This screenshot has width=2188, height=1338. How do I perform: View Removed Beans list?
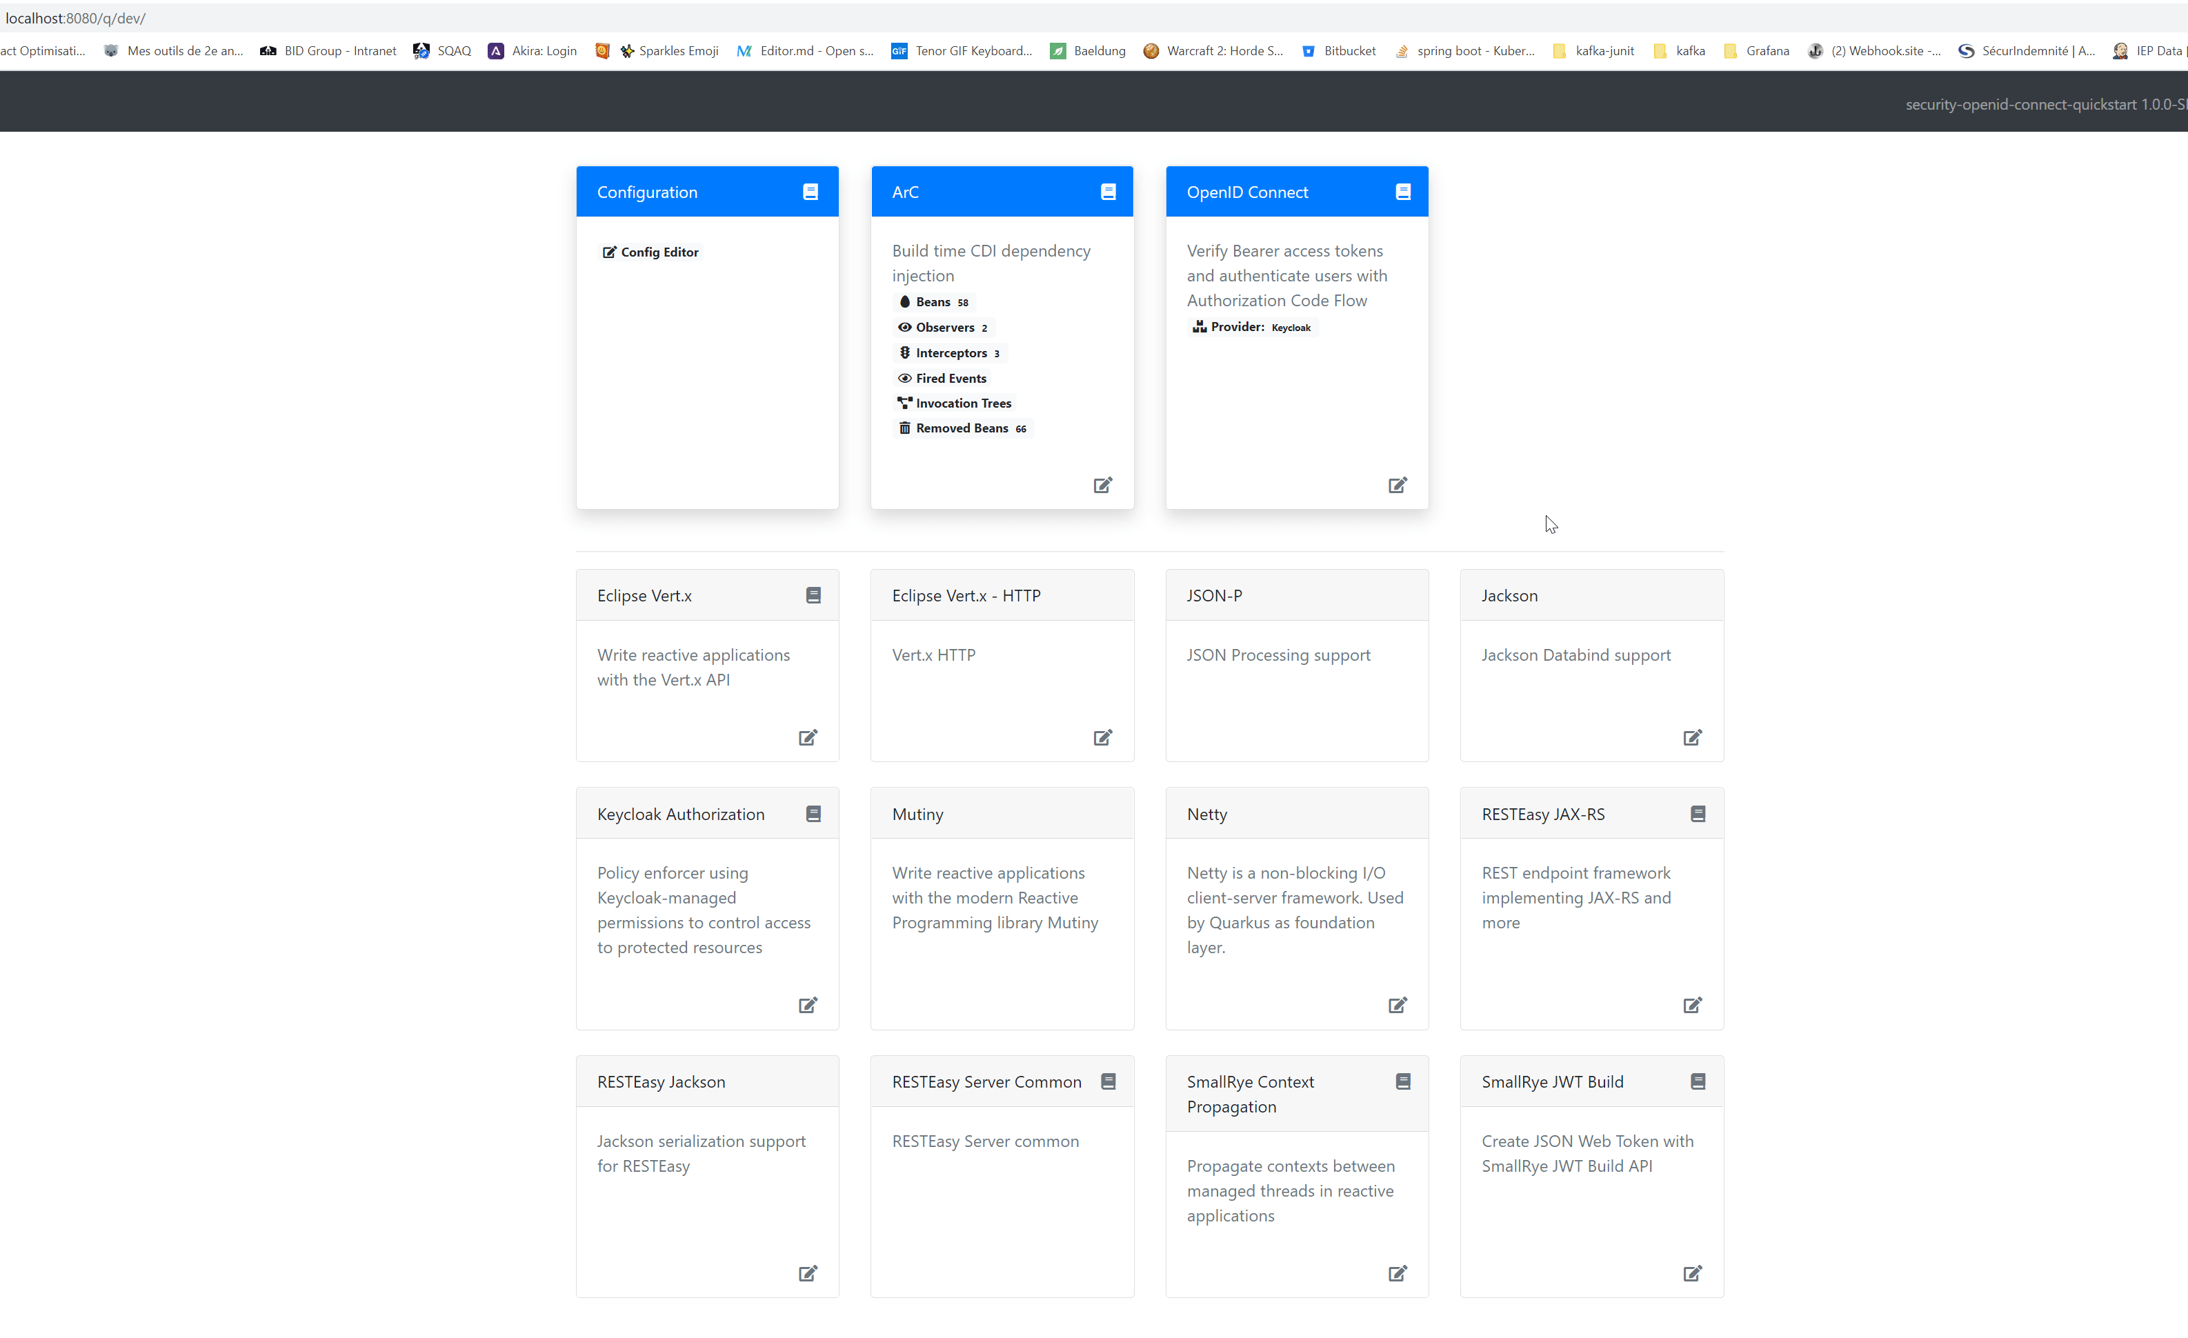tap(962, 428)
